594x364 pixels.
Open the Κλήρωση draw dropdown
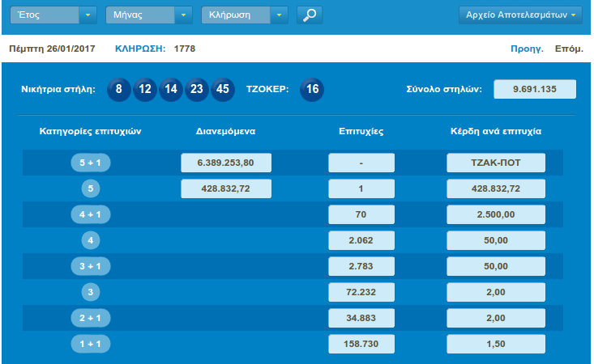click(x=245, y=15)
